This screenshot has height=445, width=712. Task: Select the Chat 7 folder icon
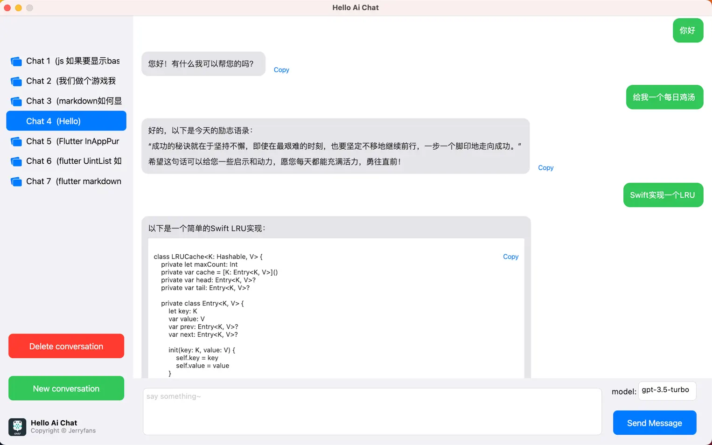(x=16, y=181)
